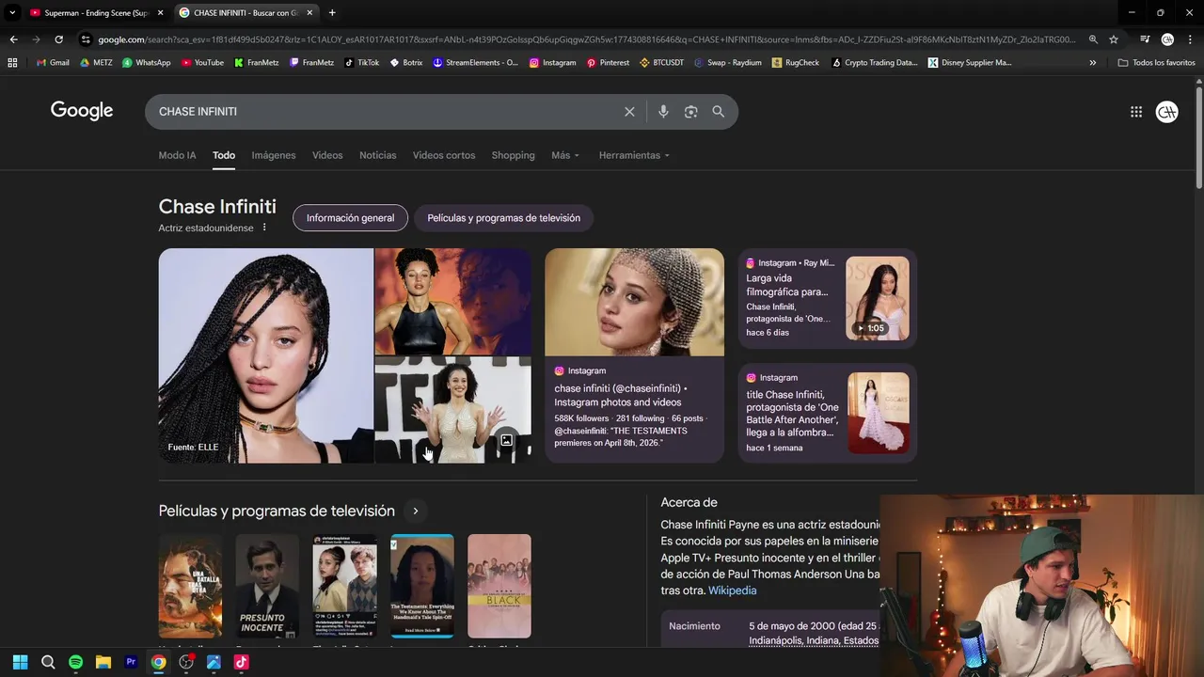The width and height of the screenshot is (1204, 677).
Task: Open Google Lens image search
Action: (x=690, y=111)
